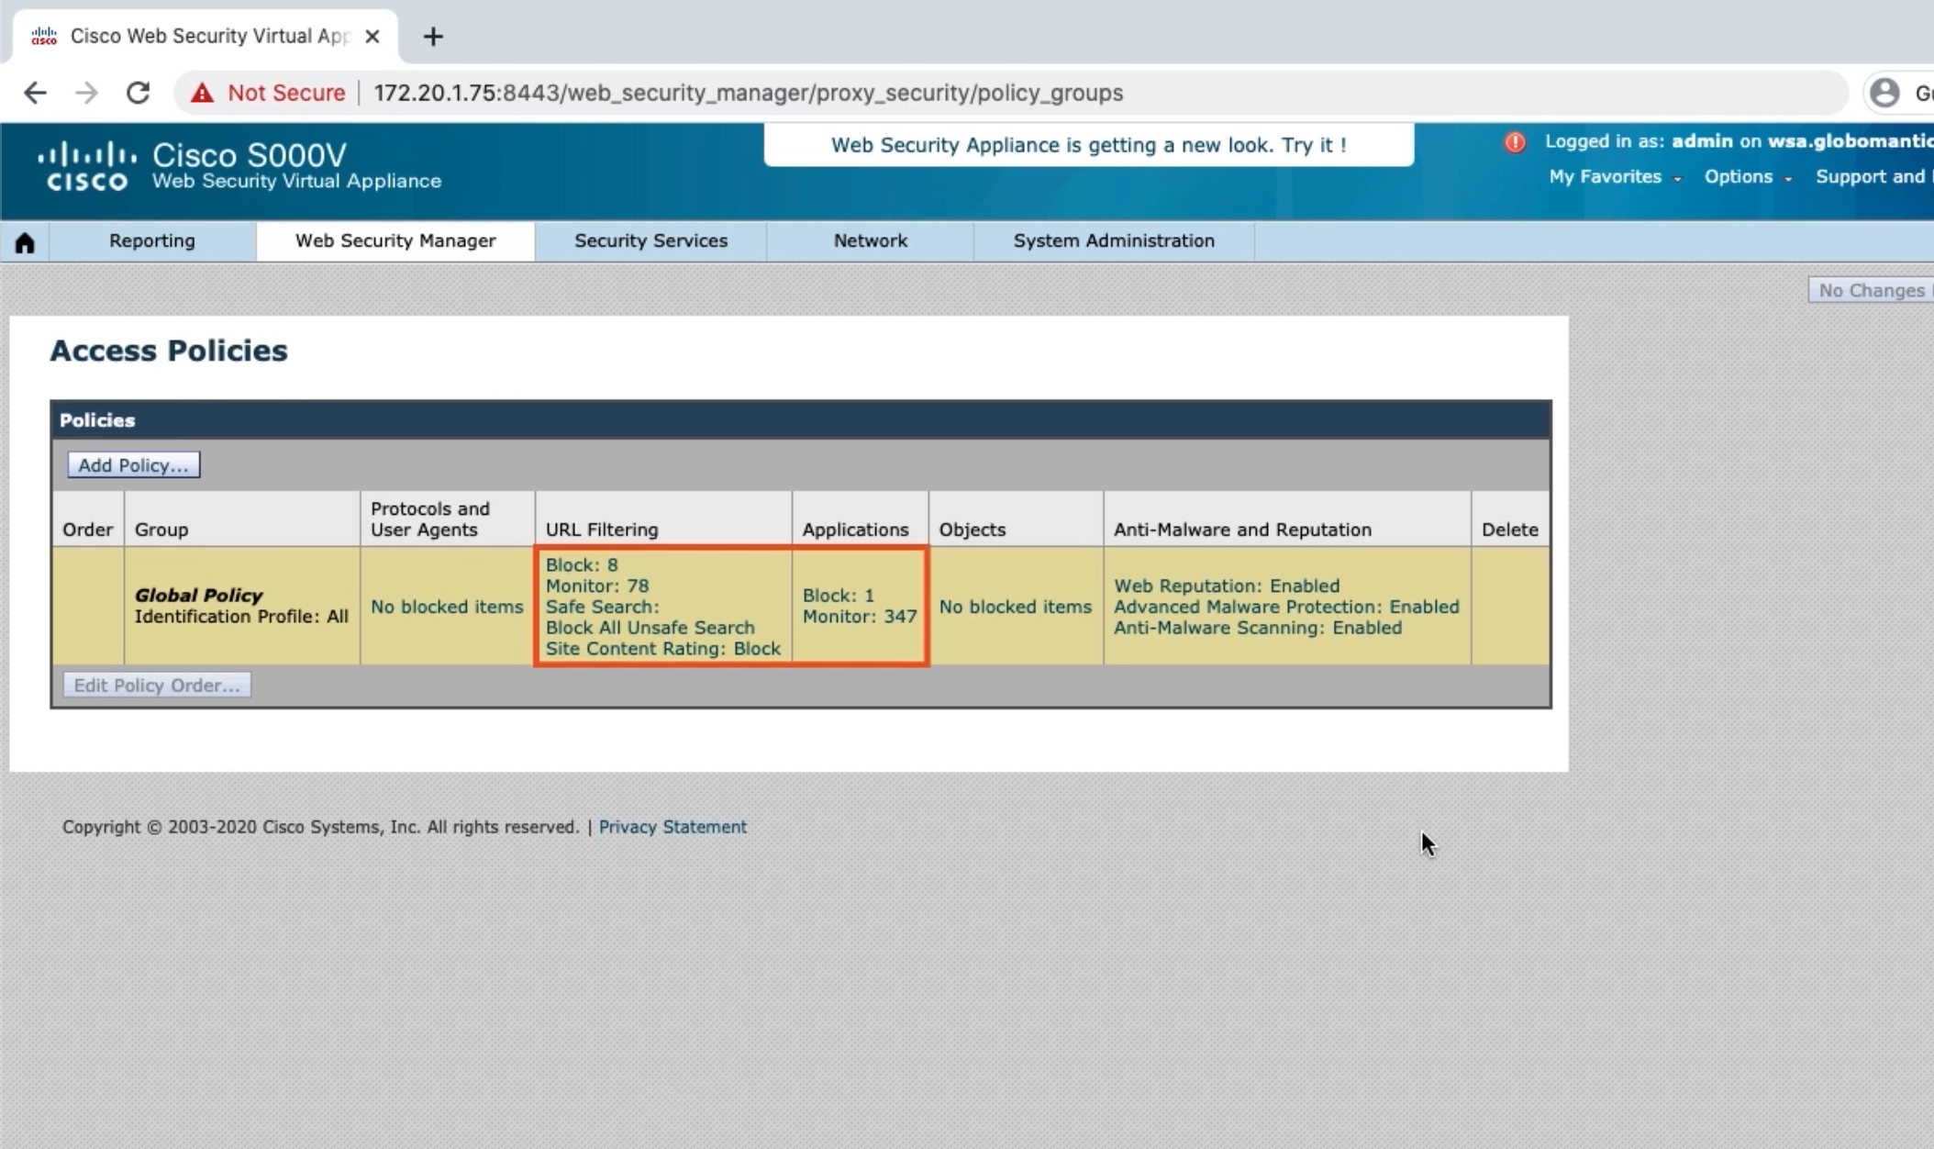The width and height of the screenshot is (1934, 1149).
Task: Close the Cisco Web Security tab
Action: tap(372, 37)
